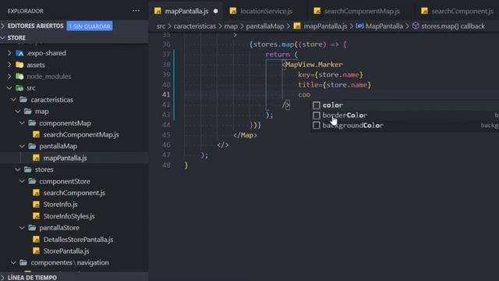The width and height of the screenshot is (499, 281).
Task: Collapse the map folder chevron
Action: point(18,111)
